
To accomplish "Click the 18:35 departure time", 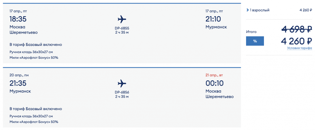I will pyautogui.click(x=18, y=19).
